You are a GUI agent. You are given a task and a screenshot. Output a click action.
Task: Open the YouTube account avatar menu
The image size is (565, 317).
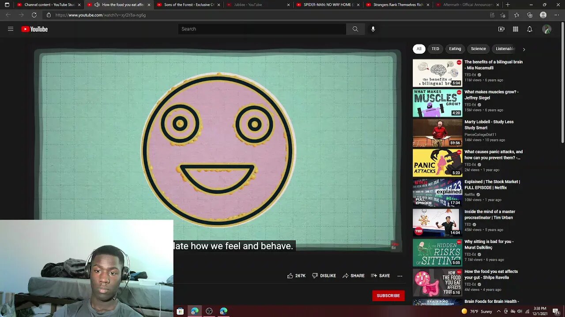pyautogui.click(x=547, y=29)
